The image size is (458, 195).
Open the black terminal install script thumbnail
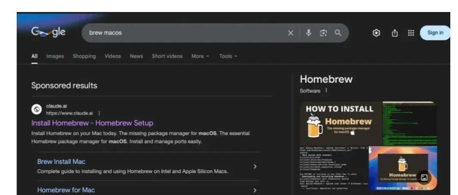click(x=334, y=168)
